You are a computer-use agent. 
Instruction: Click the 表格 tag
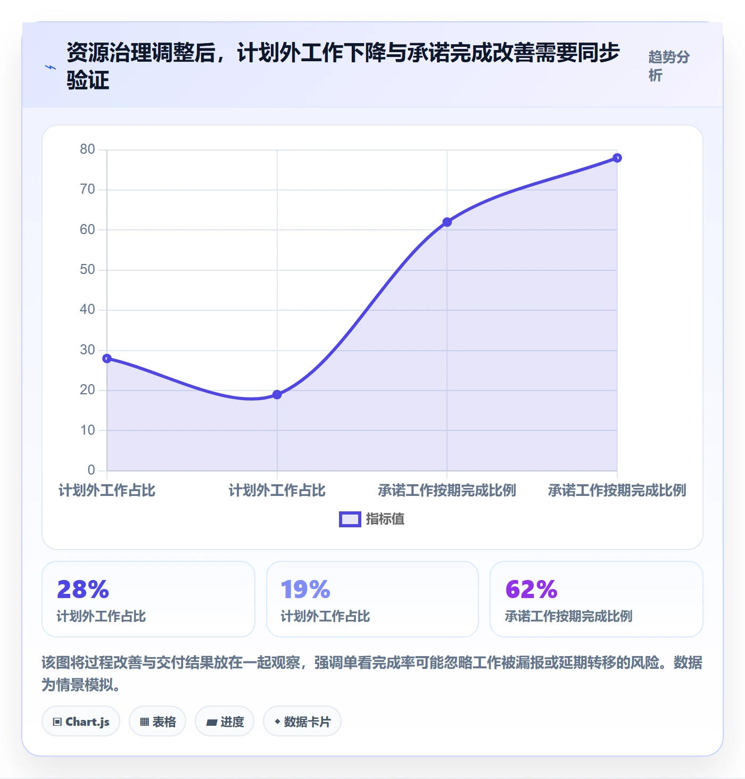(158, 722)
